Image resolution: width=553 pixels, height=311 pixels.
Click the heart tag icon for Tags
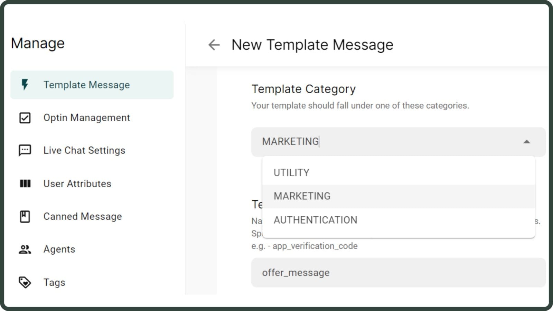pyautogui.click(x=25, y=282)
